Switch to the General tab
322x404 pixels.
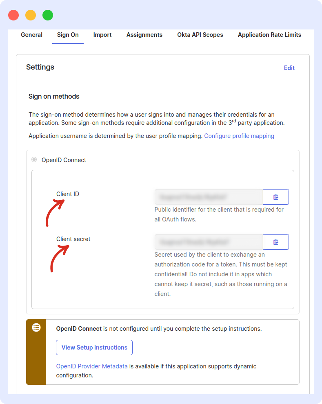point(31,35)
